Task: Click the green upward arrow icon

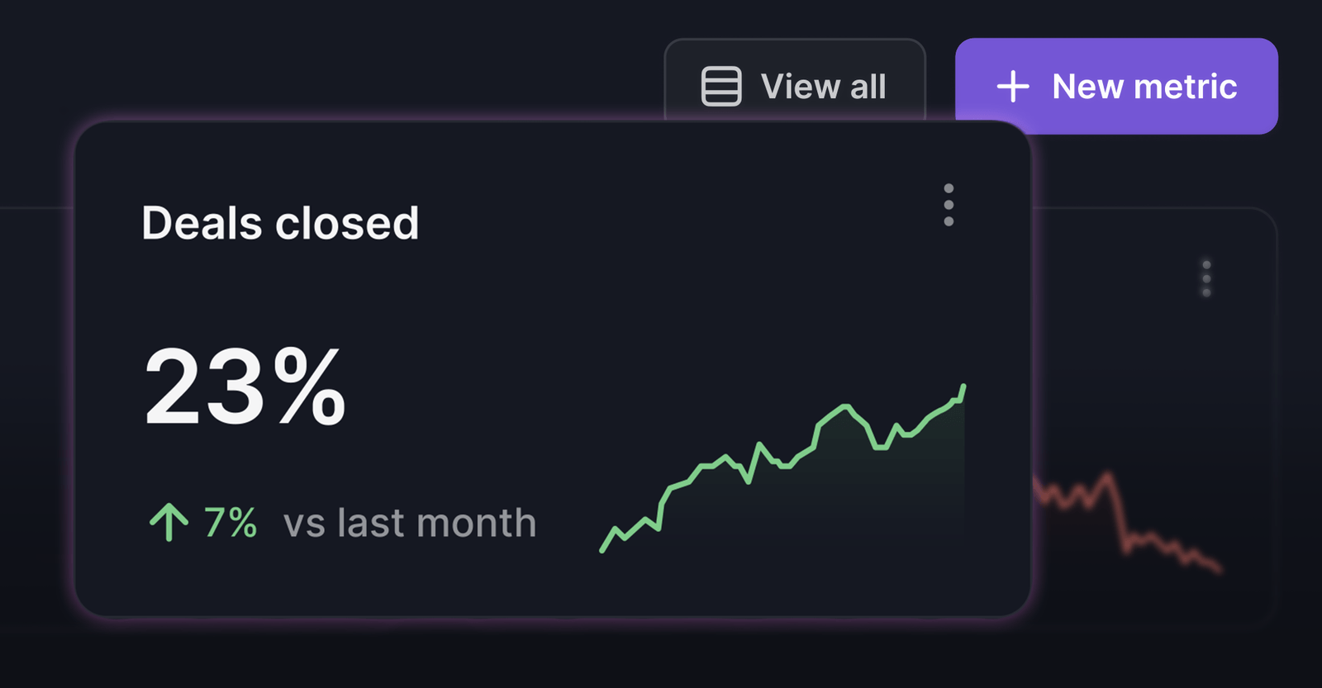Action: 169,522
